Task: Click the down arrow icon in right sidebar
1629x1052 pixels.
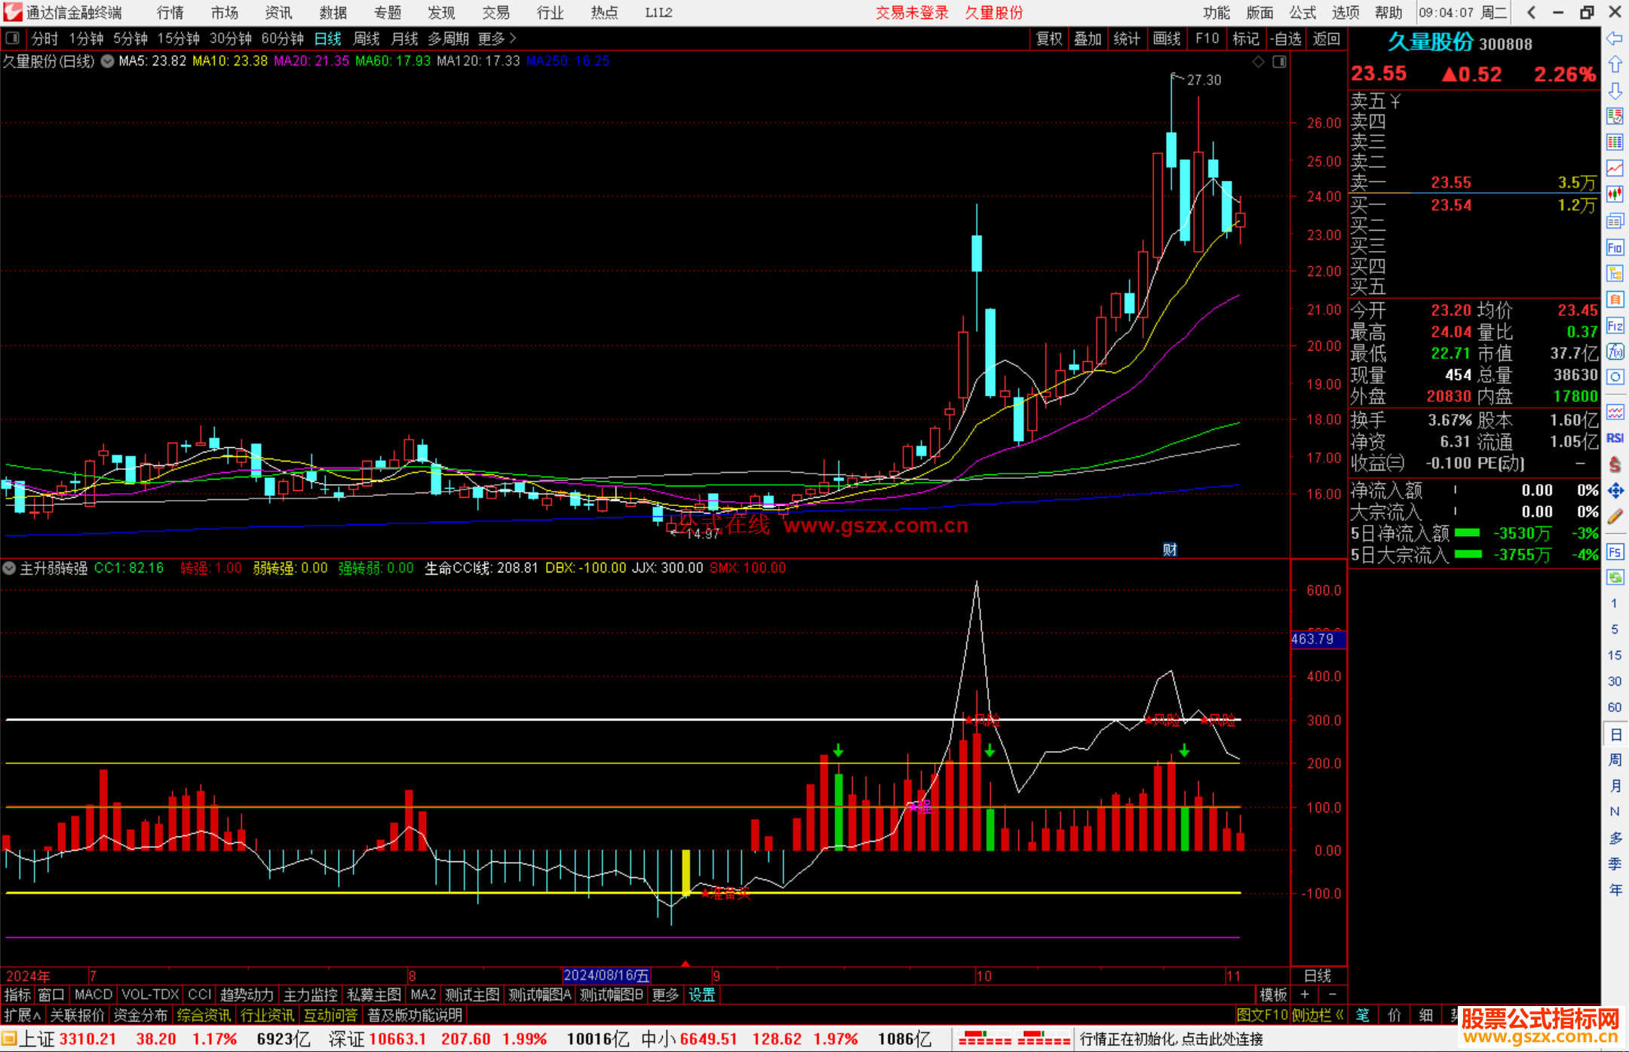Action: (1615, 90)
